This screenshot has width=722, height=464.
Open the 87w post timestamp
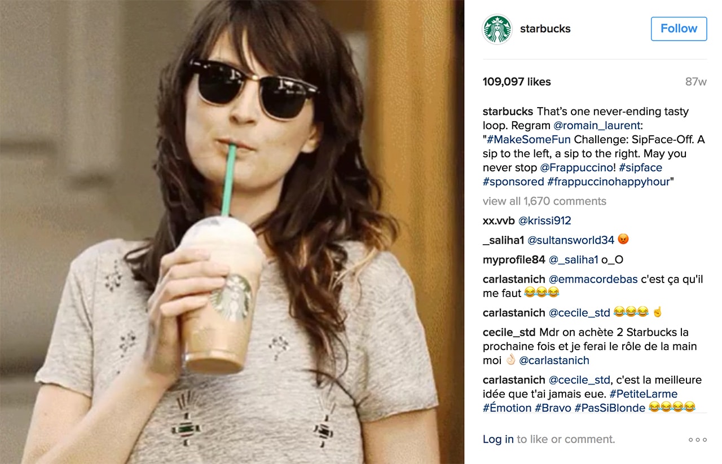[x=696, y=82]
